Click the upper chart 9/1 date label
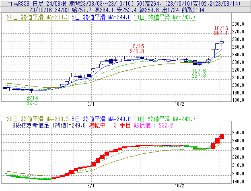This screenshot has width=251, height=191. (x=91, y=104)
